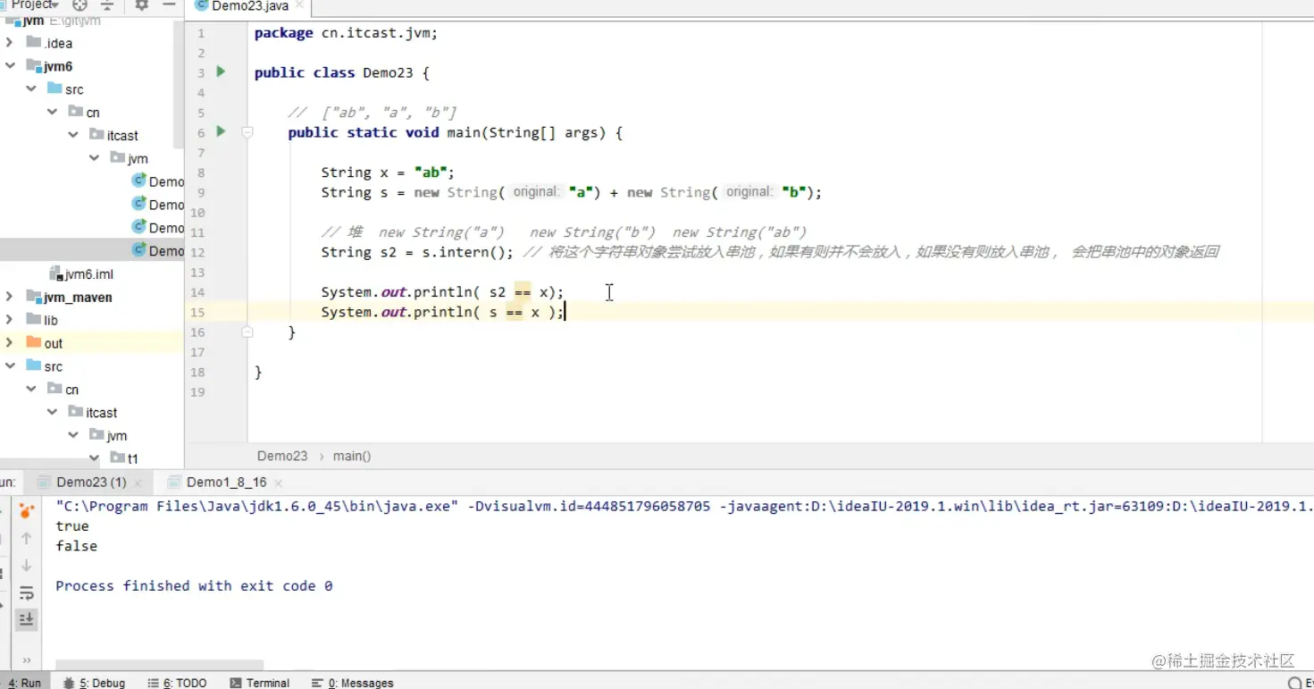Click 's2 == x' expression on line 14
The height and width of the screenshot is (689, 1314).
point(517,291)
